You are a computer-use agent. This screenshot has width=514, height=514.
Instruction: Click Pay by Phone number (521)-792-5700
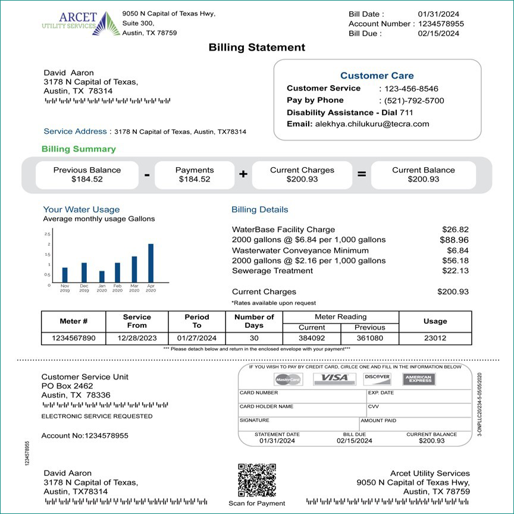[414, 101]
